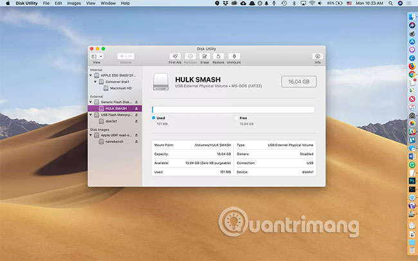Click the First Aid toolbar icon
418x261 pixels.
point(175,57)
